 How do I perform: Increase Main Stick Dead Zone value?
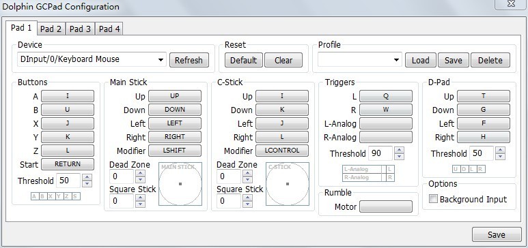click(x=141, y=173)
